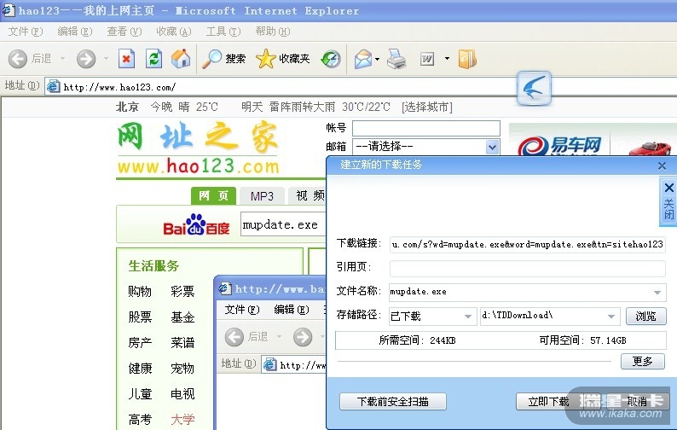Open the 基金 link
Viewport: 677px width, 430px height.
pos(182,317)
